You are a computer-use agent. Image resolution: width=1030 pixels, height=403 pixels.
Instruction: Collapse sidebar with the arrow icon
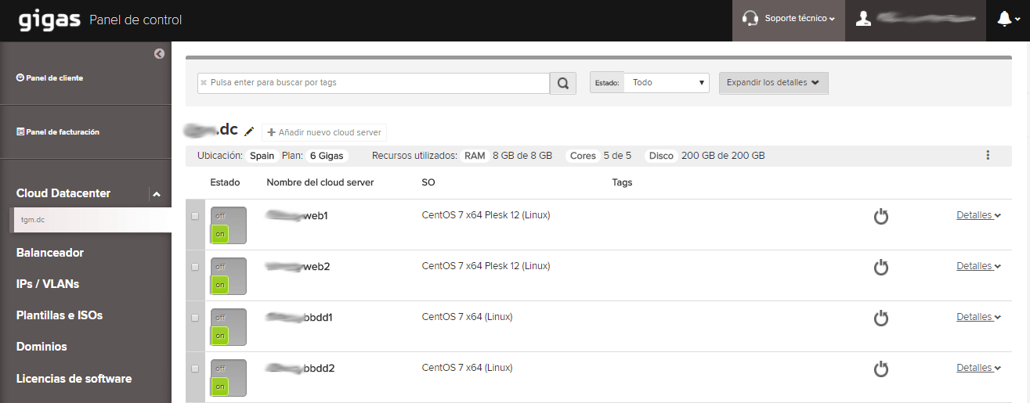(160, 54)
